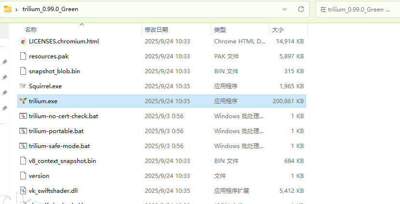400x204 pixels.
Task: Click the Chrome icon of LICENSES.chromium.html
Action: (23, 41)
